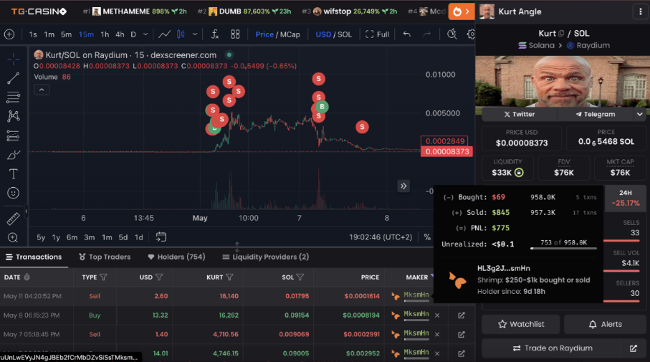Image resolution: width=650 pixels, height=362 pixels.
Task: Expand the chart style dropdown arrow
Action: pos(194,34)
